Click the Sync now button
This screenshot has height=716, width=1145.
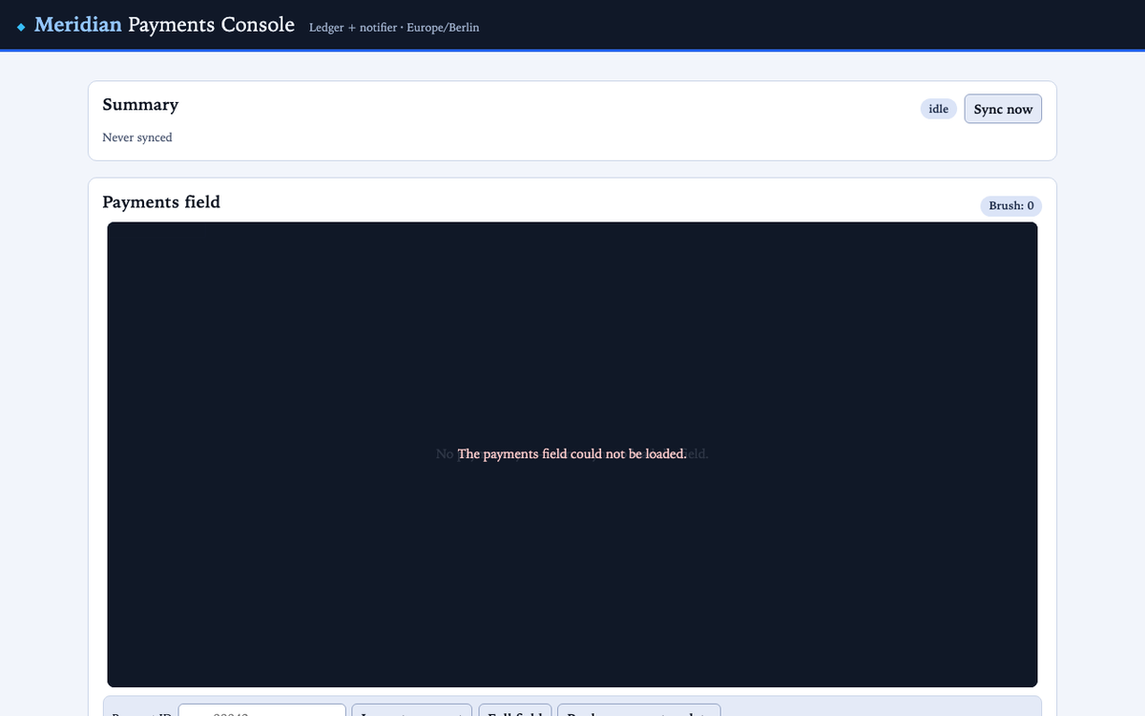[1003, 109]
